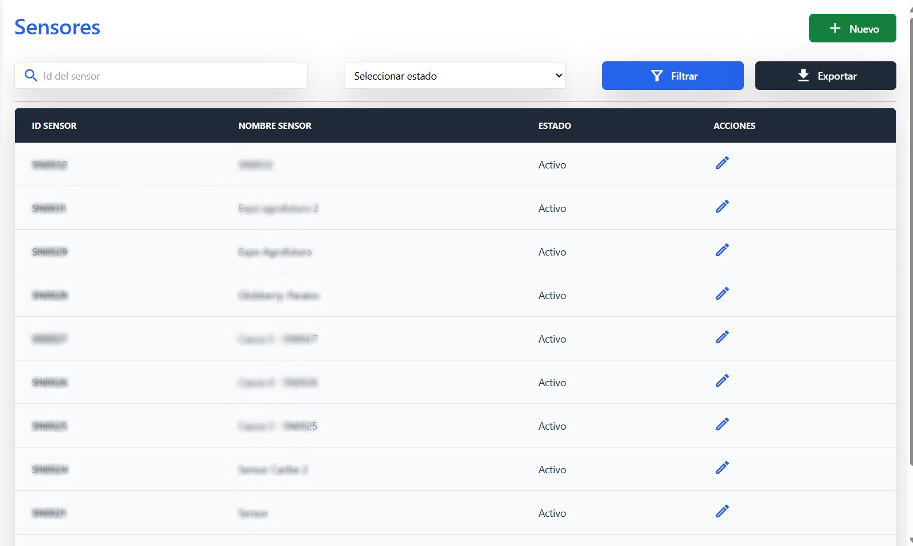
Task: Click the magnifying glass search icon
Action: coord(31,76)
